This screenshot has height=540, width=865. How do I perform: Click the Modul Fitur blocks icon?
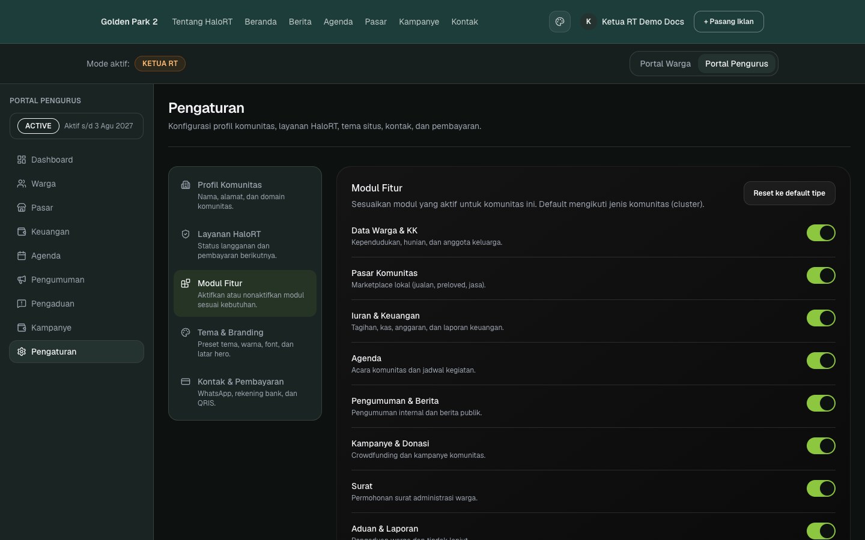(x=186, y=283)
